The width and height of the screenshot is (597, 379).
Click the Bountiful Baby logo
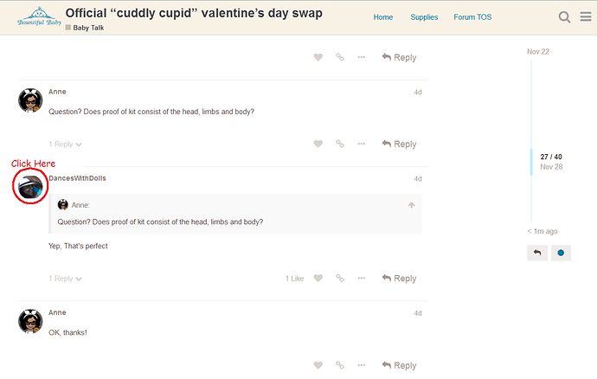[39, 16]
